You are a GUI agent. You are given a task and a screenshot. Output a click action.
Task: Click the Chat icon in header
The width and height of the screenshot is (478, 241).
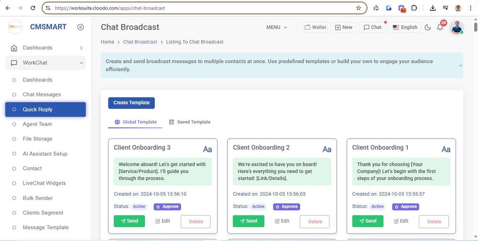tap(372, 27)
